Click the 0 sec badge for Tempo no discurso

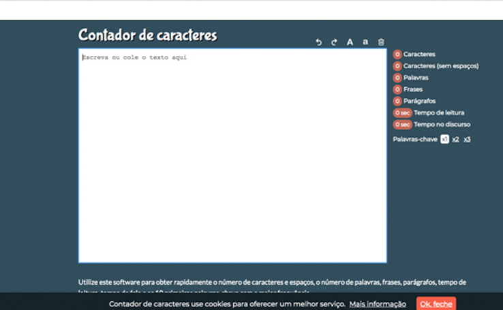[x=403, y=125]
